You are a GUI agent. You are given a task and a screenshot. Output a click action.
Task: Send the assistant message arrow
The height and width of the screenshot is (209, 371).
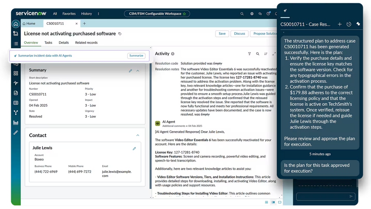(x=351, y=196)
